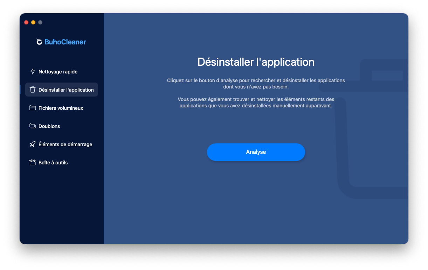Image resolution: width=428 pixels, height=270 pixels.
Task: Click the lightning bolt Nettoyage rapide icon
Action: pos(33,71)
